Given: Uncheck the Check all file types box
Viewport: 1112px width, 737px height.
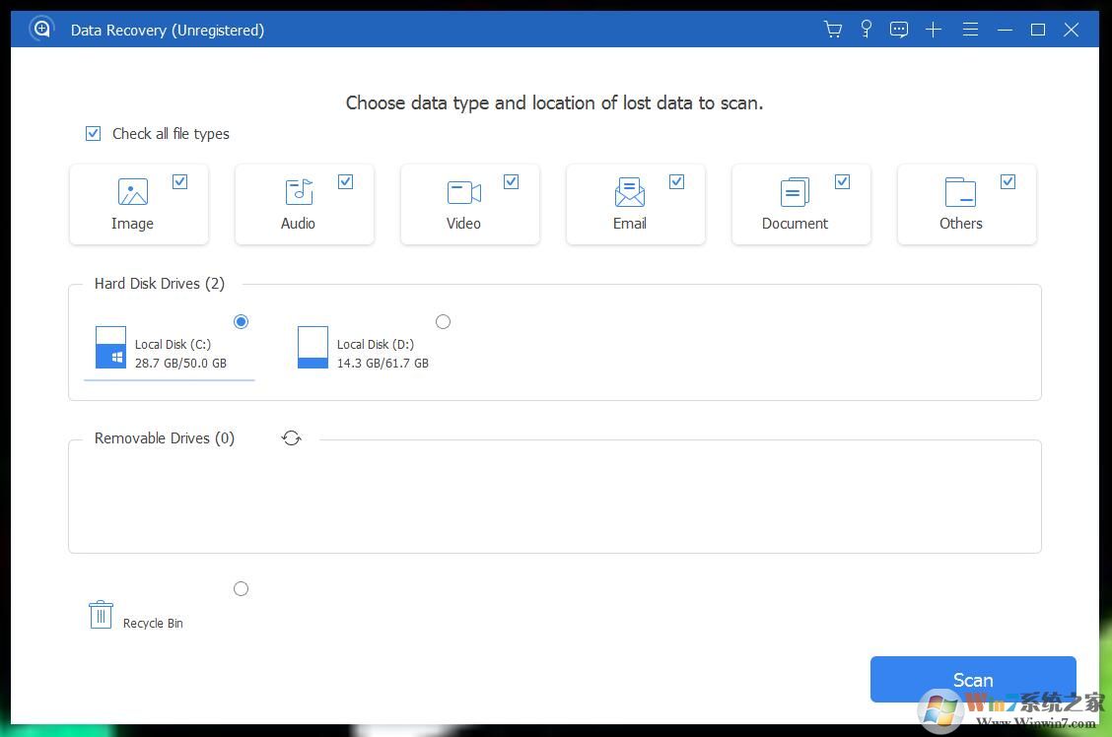Looking at the screenshot, I should (93, 133).
